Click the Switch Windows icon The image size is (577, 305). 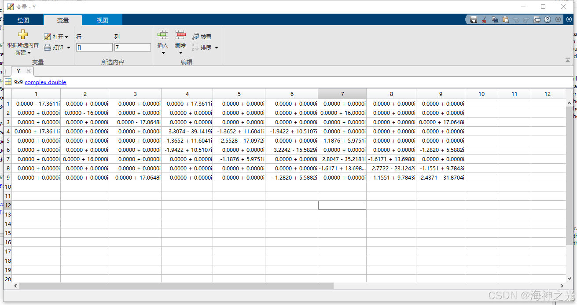537,19
